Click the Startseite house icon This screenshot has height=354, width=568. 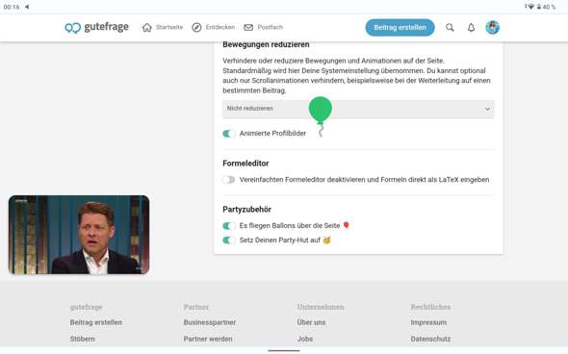[146, 27]
